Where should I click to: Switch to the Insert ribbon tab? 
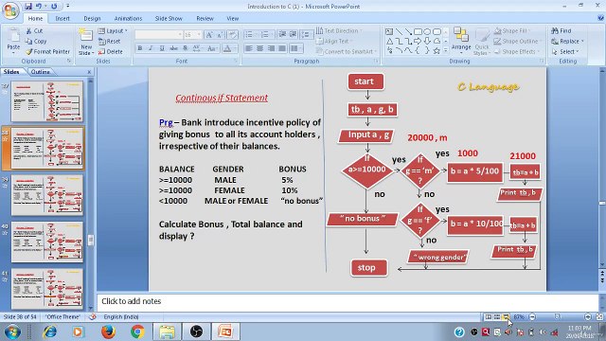click(62, 18)
